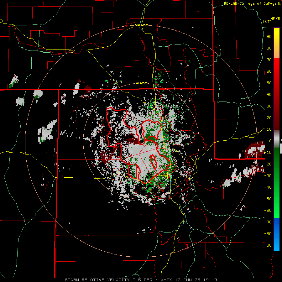Click the 90 value on velocity scale
Screen dimensions: 282x282
point(269,37)
